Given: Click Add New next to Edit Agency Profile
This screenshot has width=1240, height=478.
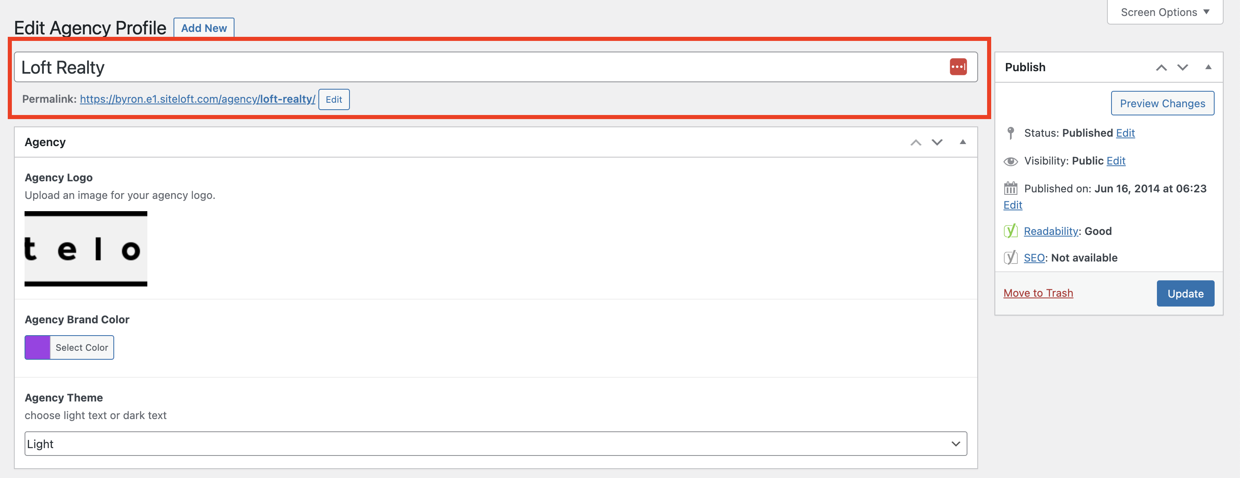Looking at the screenshot, I should (204, 28).
